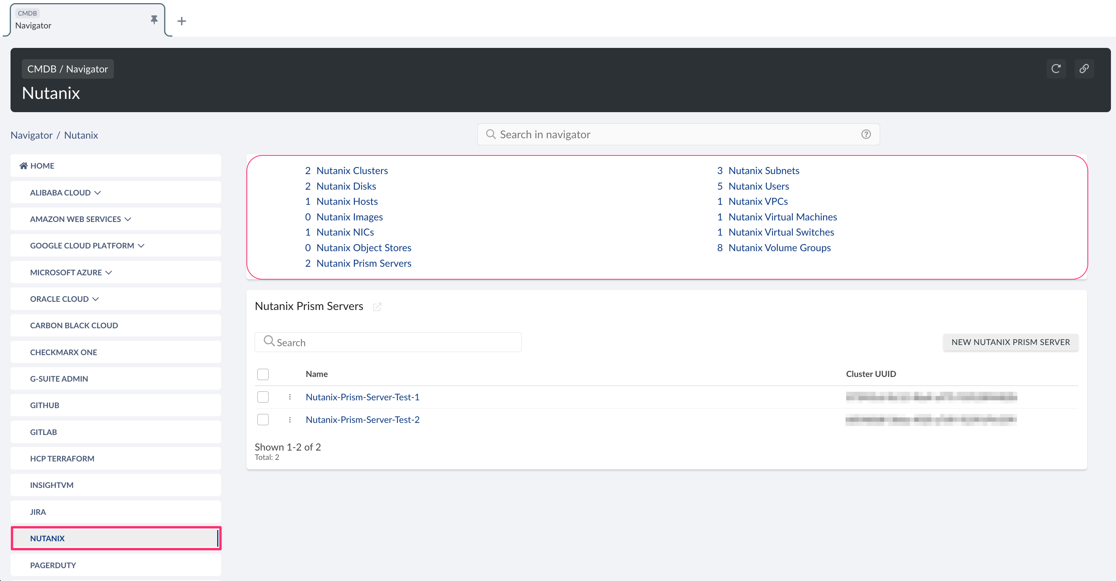Screen dimensions: 1116x581
Task: Click the magnifier in the Prism Servers search
Action: pyautogui.click(x=269, y=342)
